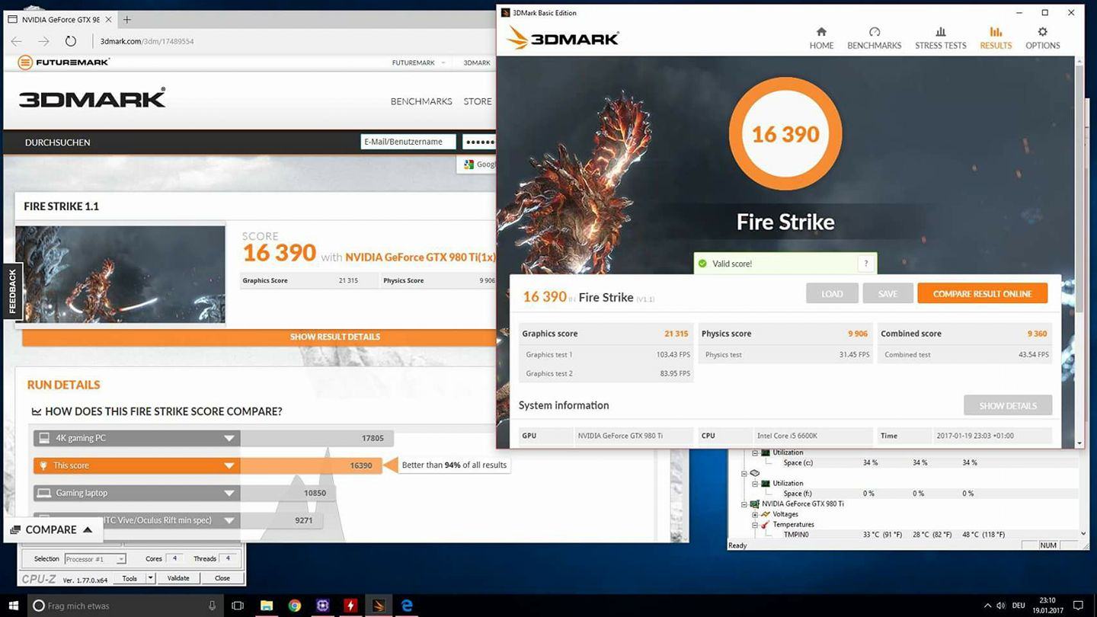1097x617 pixels.
Task: Expand the Gaming laptop row arrow
Action: click(229, 493)
